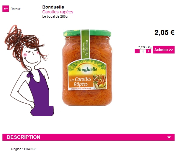The image size is (177, 155).
Task: Click the Fraîcheur green strip on jar
Action: tap(85, 44)
